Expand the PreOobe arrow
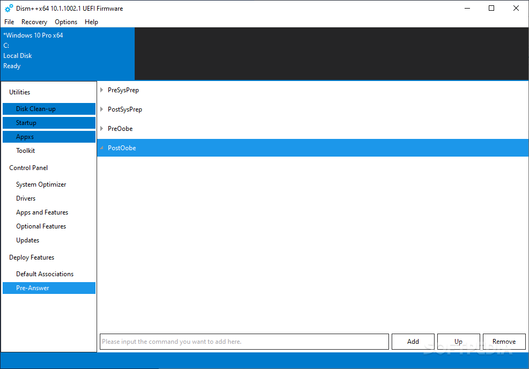The width and height of the screenshot is (529, 369). tap(101, 129)
